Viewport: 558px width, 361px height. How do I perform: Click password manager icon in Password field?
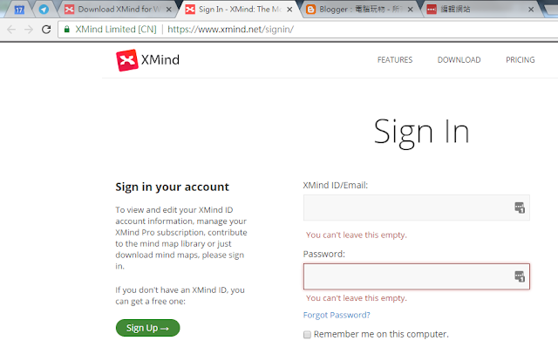pyautogui.click(x=520, y=276)
